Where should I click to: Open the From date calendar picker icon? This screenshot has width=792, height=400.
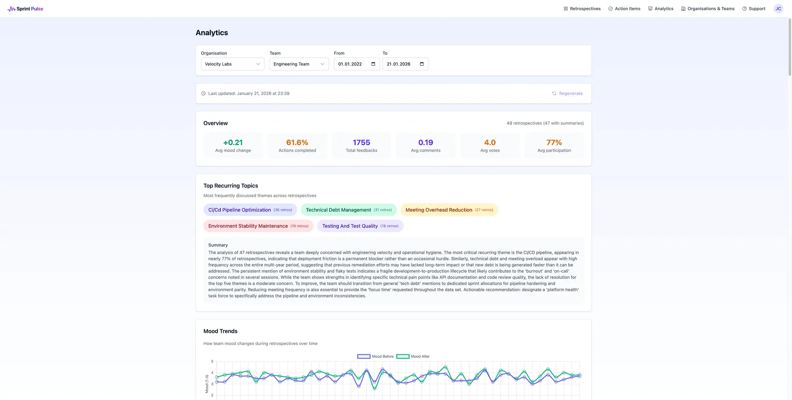[373, 64]
